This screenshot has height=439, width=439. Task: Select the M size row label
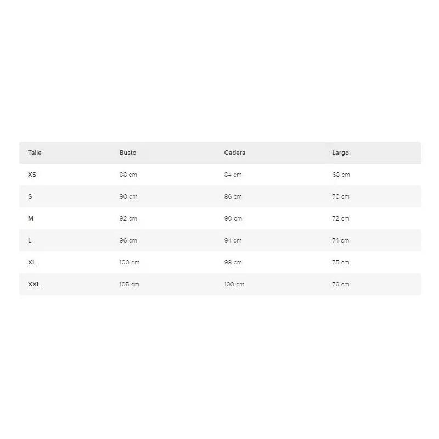coord(31,218)
